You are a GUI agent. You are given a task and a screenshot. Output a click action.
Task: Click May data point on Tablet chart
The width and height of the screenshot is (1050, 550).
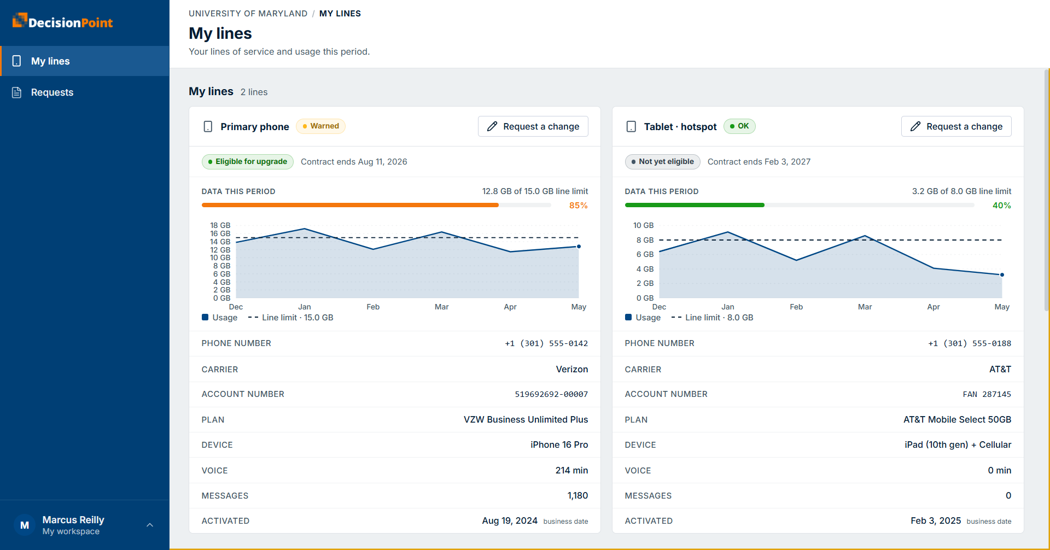point(1002,275)
